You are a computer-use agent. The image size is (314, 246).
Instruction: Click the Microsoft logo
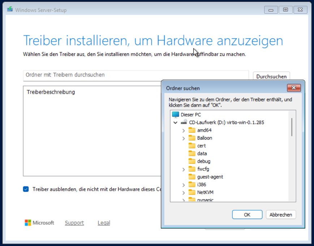tap(28, 223)
